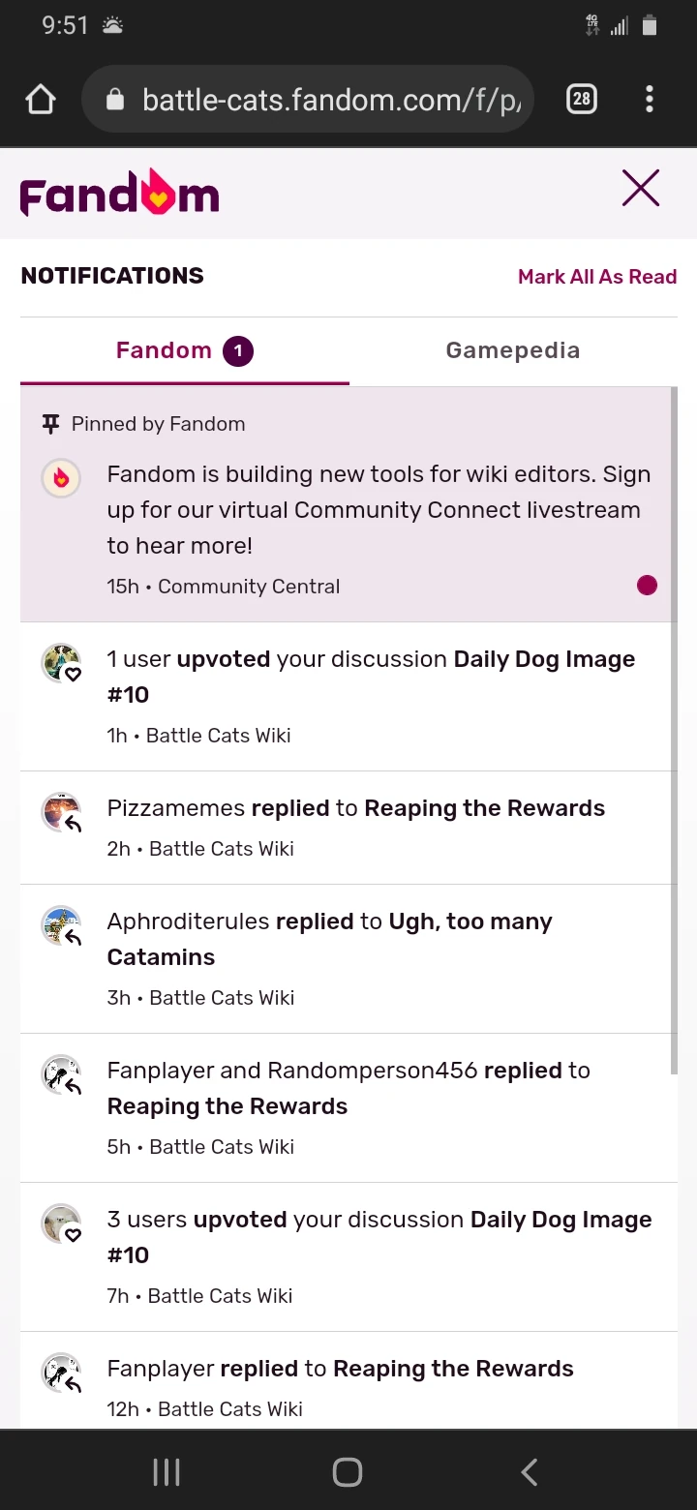Image resolution: width=697 pixels, height=1510 pixels.
Task: Switch to the Gamepedia tab
Action: coord(512,350)
